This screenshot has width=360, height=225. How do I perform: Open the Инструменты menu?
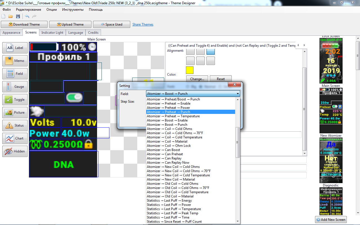[x=73, y=10]
